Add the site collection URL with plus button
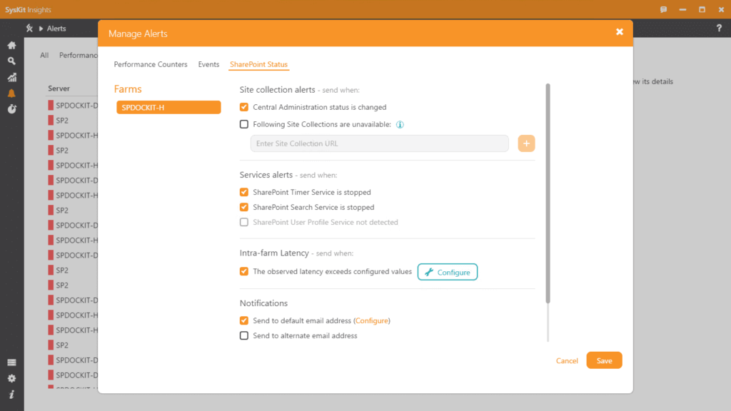This screenshot has height=411, width=731. click(526, 143)
